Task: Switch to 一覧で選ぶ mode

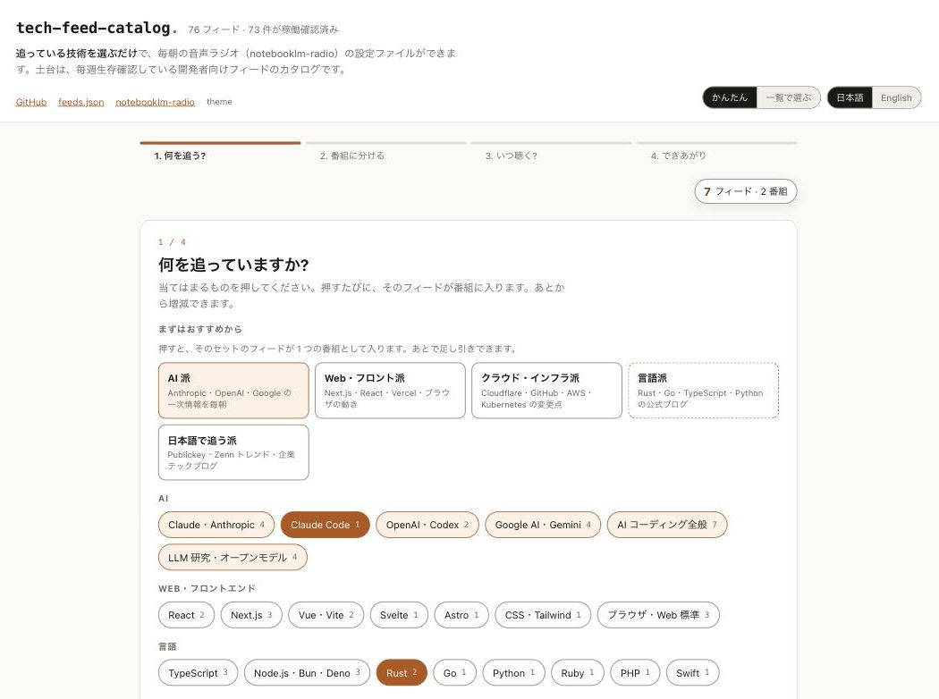Action: coord(788,97)
